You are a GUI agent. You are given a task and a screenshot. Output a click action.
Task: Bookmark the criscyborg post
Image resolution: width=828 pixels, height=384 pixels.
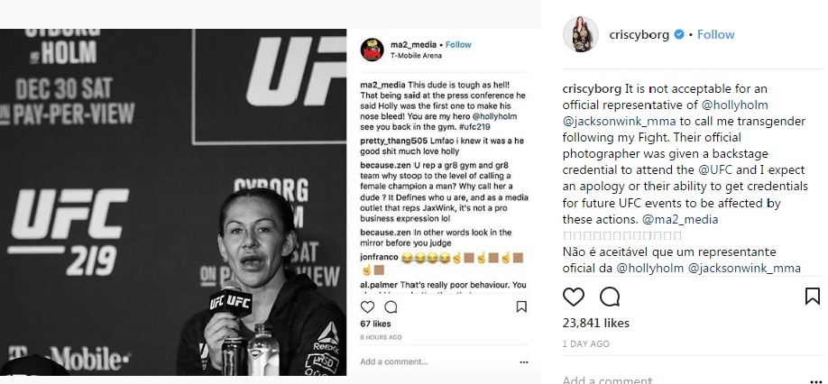[812, 296]
